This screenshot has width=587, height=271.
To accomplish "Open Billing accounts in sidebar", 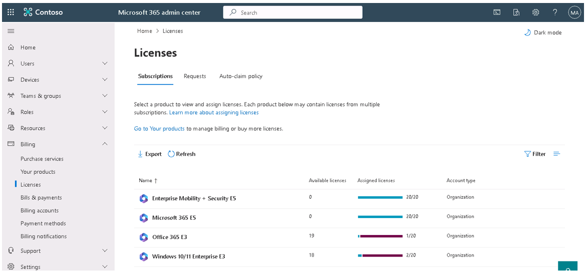I will [40, 211].
